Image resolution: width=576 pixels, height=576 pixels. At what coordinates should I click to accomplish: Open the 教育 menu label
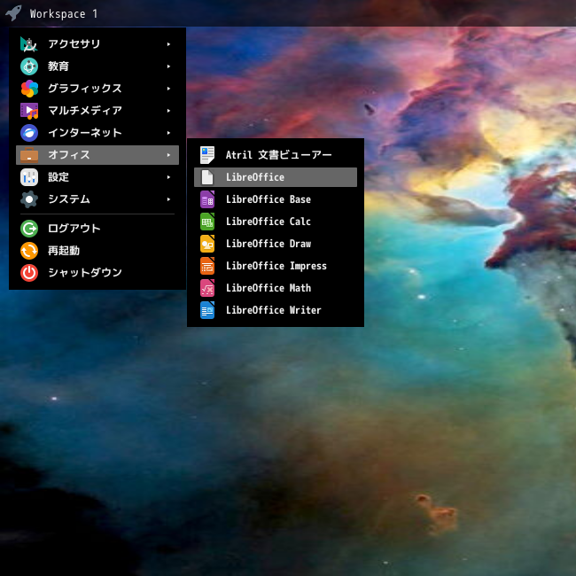[x=58, y=66]
